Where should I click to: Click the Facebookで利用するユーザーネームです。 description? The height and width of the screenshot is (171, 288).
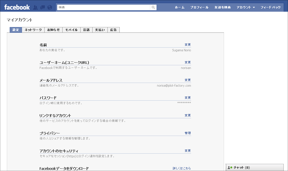point(68,68)
